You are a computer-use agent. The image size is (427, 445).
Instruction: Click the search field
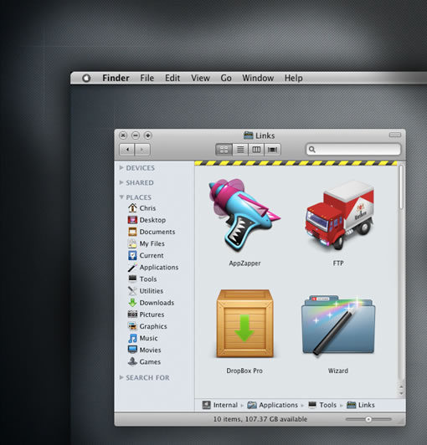click(353, 149)
